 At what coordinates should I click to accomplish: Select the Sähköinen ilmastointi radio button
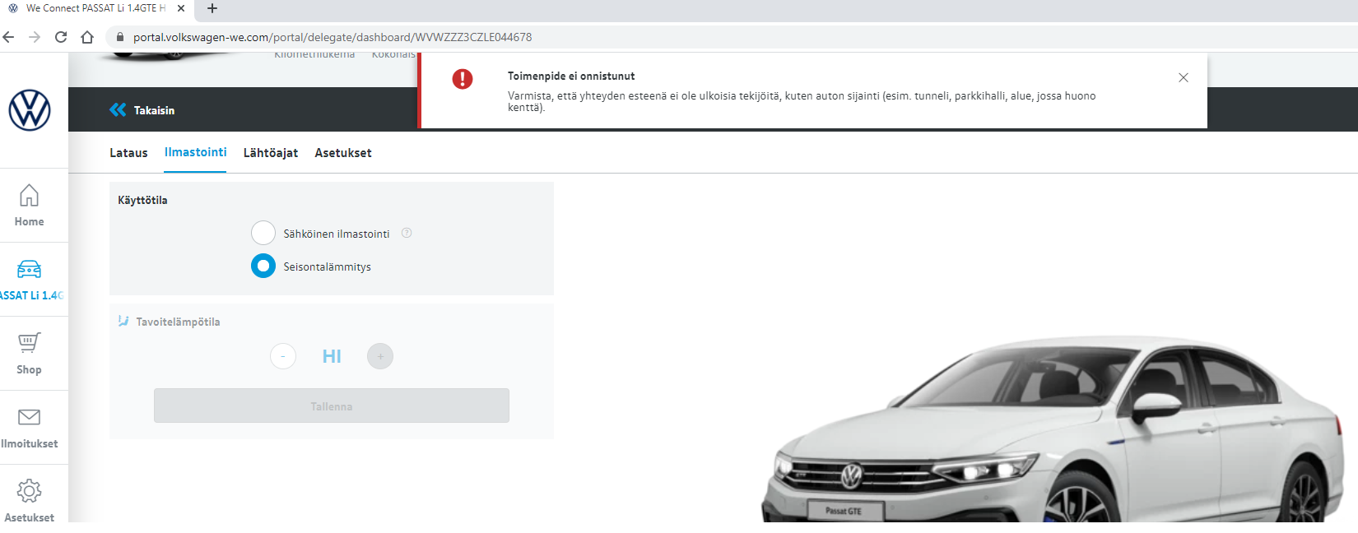pos(263,233)
